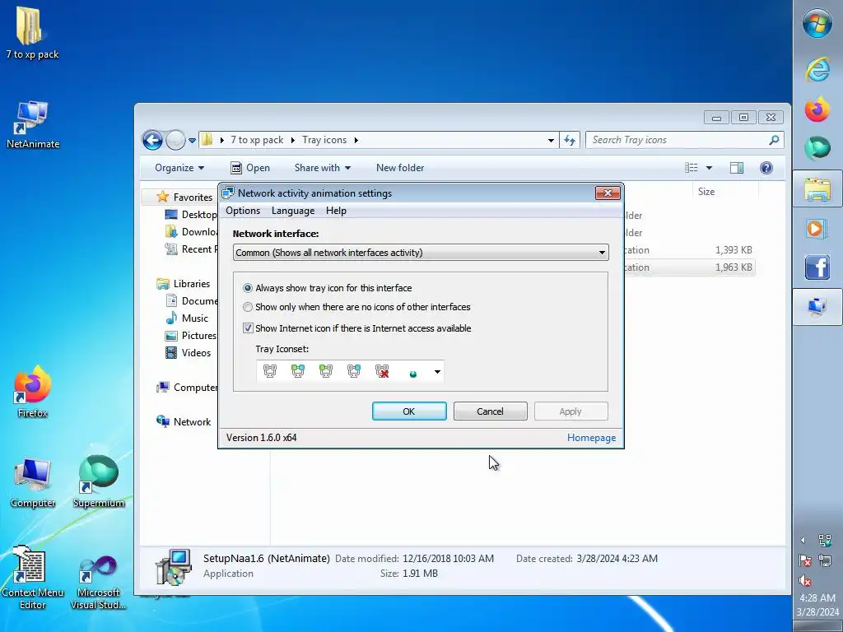The image size is (843, 632).
Task: Toggle the Explorer preview pane icon
Action: (737, 168)
